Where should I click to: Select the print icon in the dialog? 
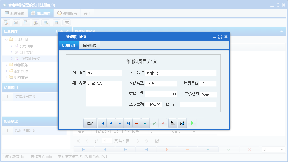[x=172, y=123]
